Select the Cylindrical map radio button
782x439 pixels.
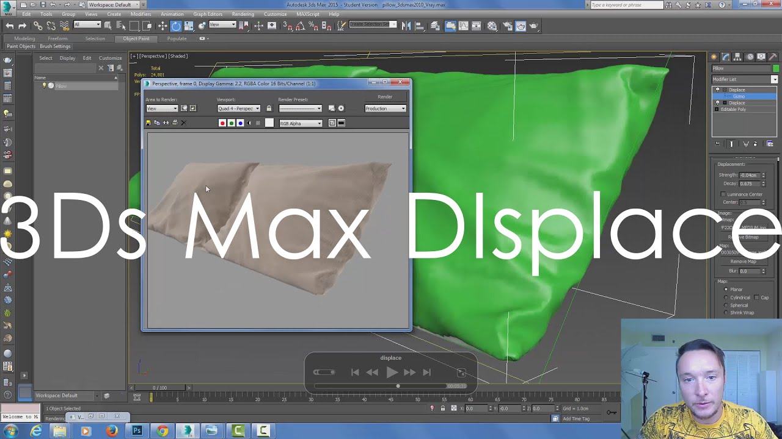point(726,298)
